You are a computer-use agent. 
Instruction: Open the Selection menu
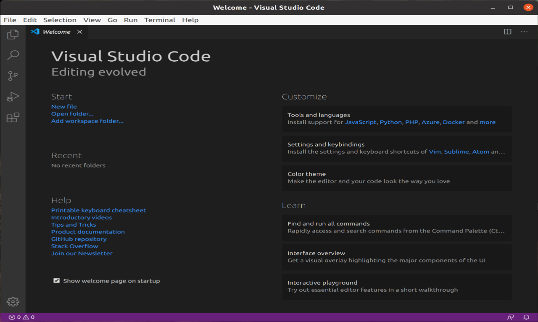tap(60, 20)
